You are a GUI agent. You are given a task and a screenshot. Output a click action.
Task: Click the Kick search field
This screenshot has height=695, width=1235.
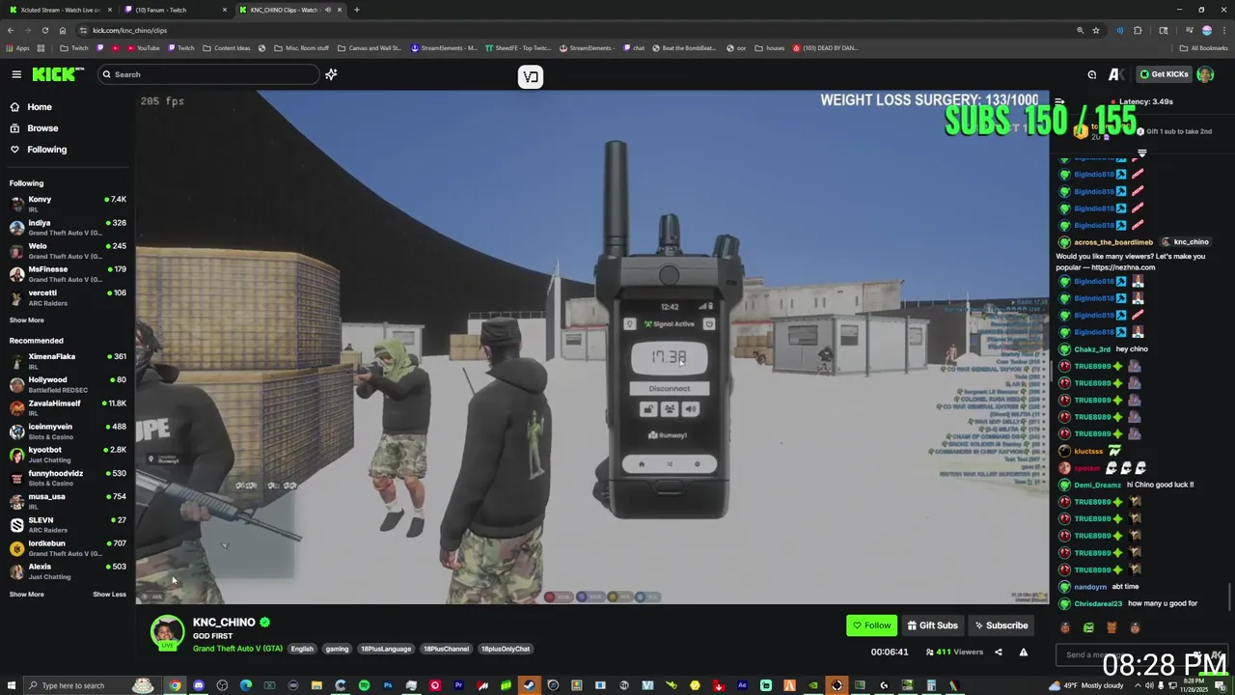[208, 74]
